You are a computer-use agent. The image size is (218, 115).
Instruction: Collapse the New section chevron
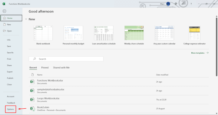[26, 19]
